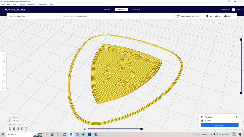Expand the print settings panel chevron

coord(235,16)
